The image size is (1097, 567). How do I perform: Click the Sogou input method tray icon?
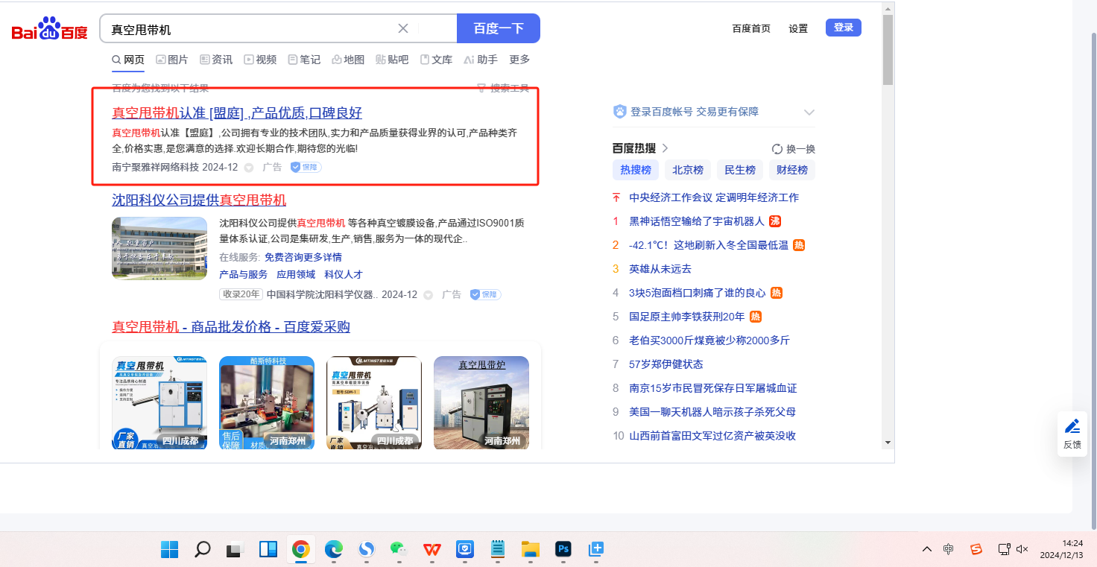pyautogui.click(x=976, y=549)
